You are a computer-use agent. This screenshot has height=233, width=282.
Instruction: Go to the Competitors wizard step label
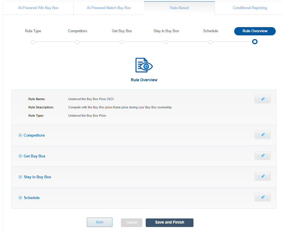pyautogui.click(x=77, y=31)
